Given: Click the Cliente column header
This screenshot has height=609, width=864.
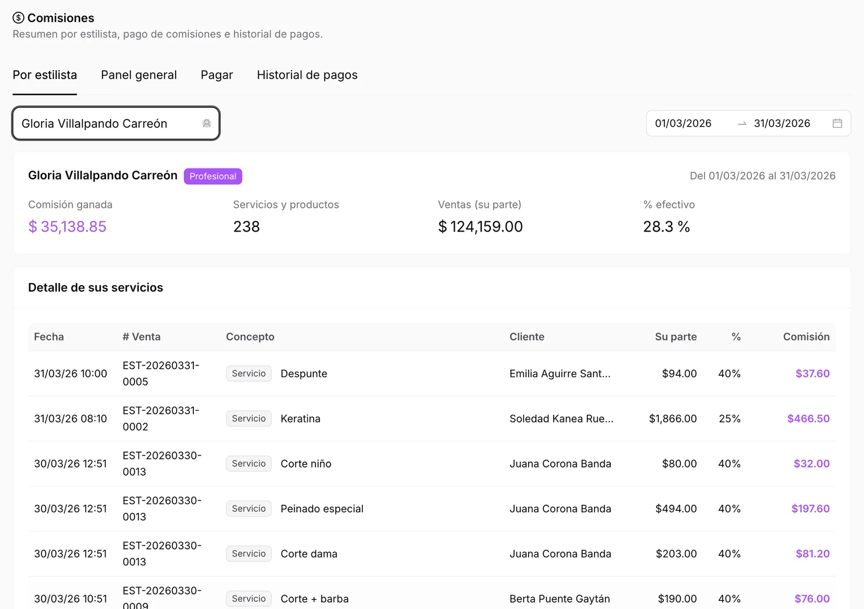Looking at the screenshot, I should coord(527,337).
